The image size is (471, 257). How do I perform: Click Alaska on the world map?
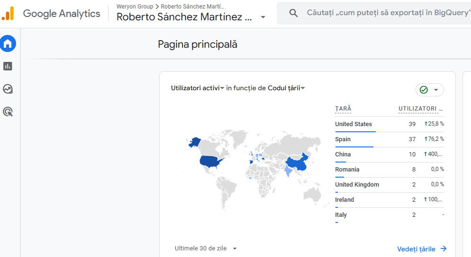tap(195, 142)
